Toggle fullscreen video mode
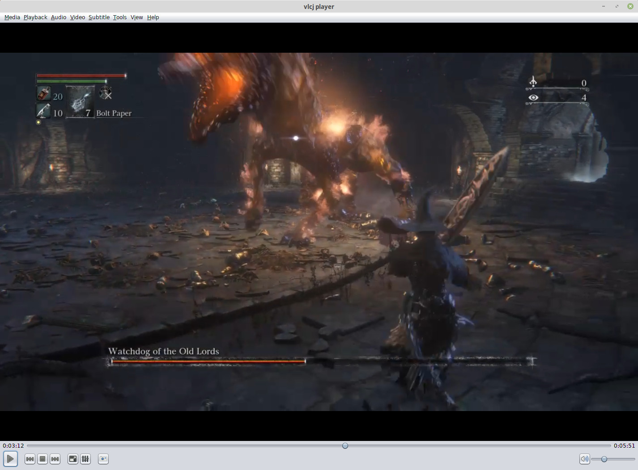Screen dimensions: 638x470 coord(73,459)
